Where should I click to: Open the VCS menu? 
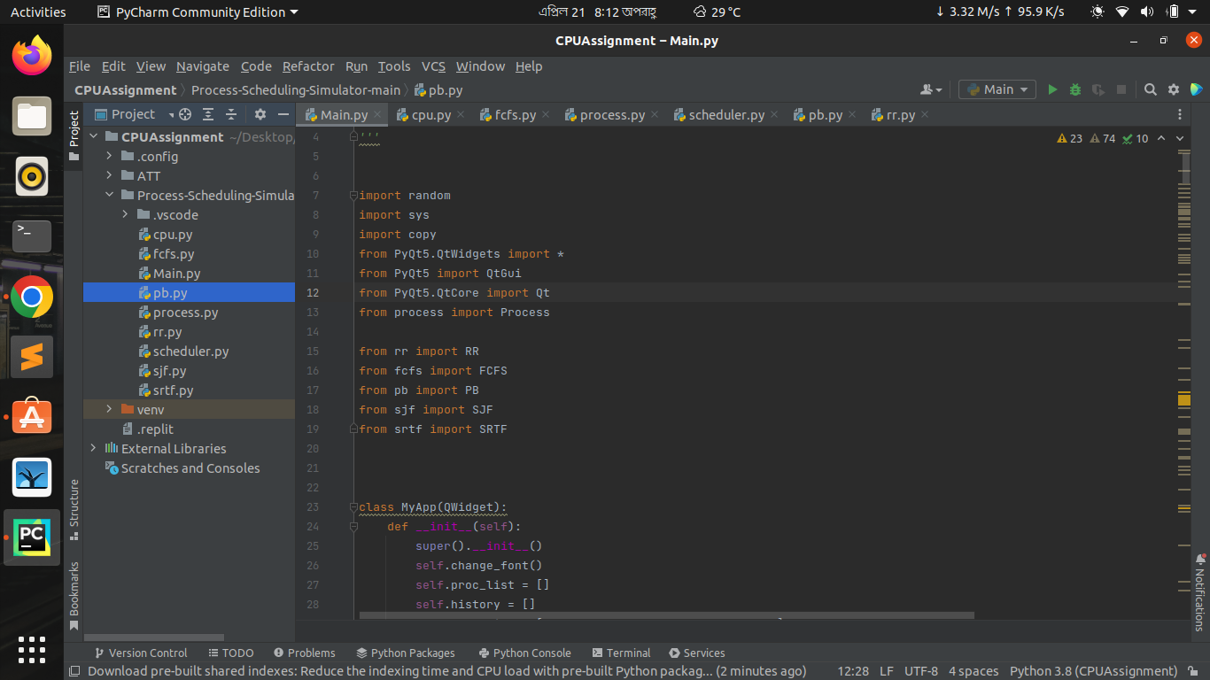click(433, 66)
